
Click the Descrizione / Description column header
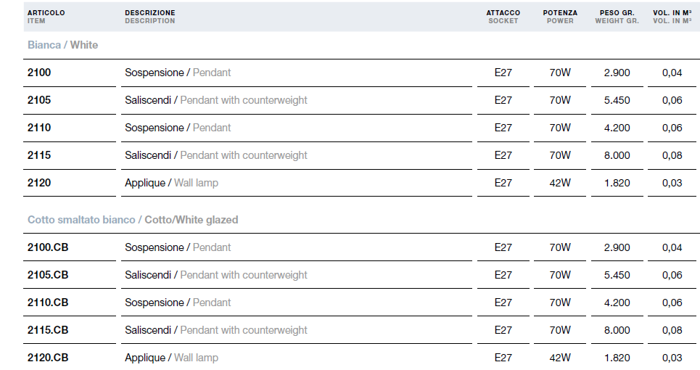pos(150,17)
